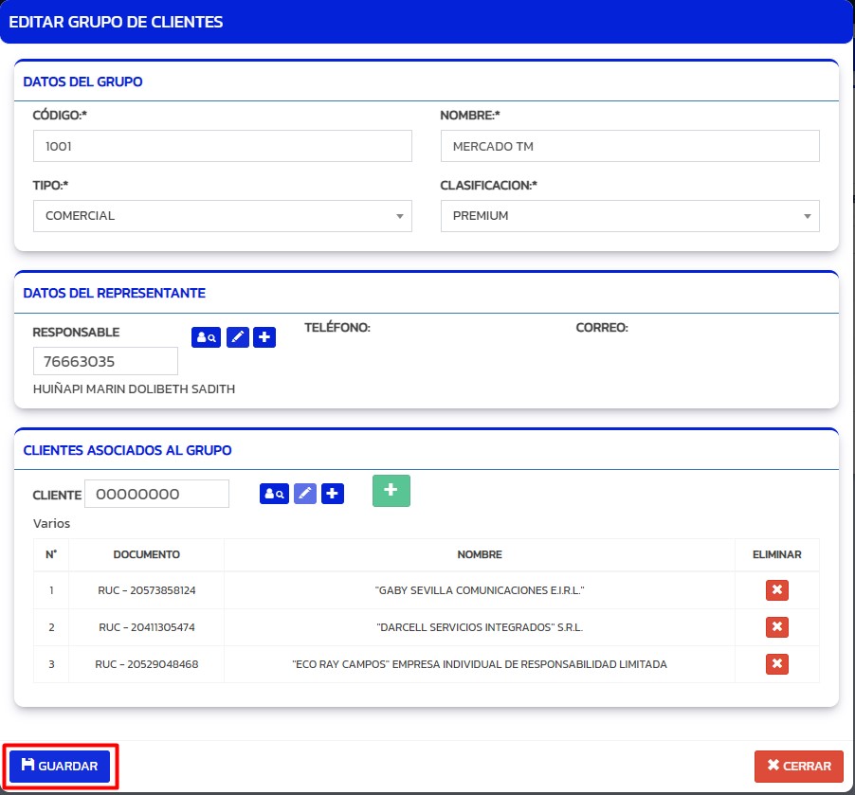Eliminate ECO RAY CAMPOS client row
This screenshot has width=855, height=795.
pos(776,664)
